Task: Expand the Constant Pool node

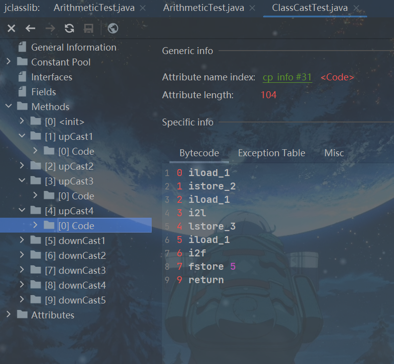Action: pos(8,62)
